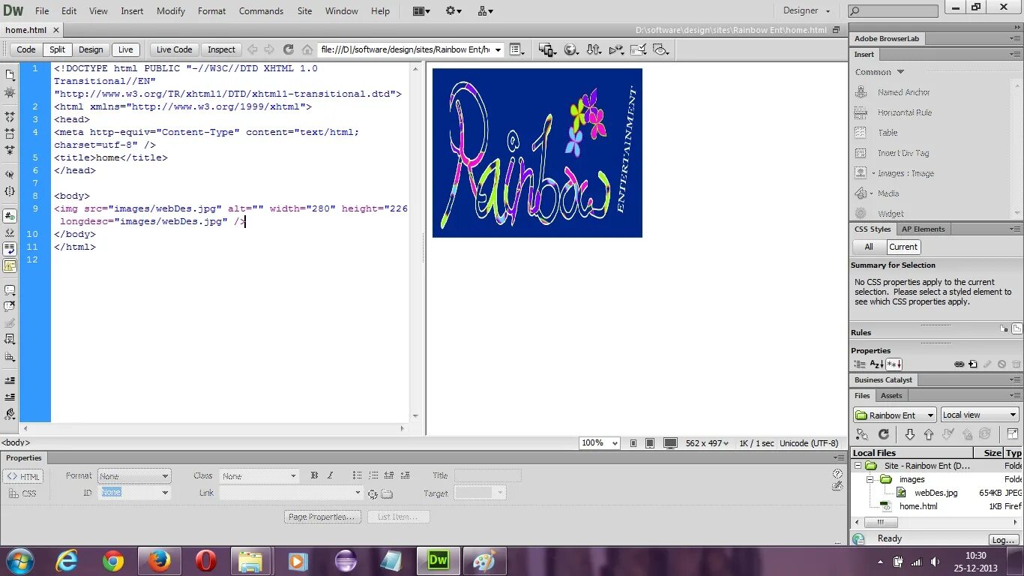Screen dimensions: 1024x576
Task: Select CSS mode in Properties panel
Action: [x=23, y=493]
